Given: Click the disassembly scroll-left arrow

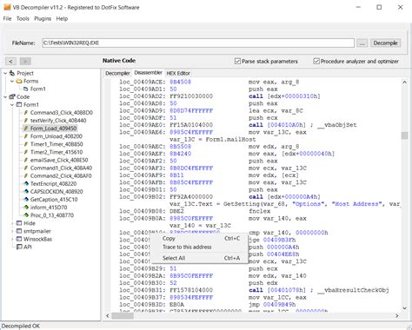Looking at the screenshot, I should coord(108,315).
